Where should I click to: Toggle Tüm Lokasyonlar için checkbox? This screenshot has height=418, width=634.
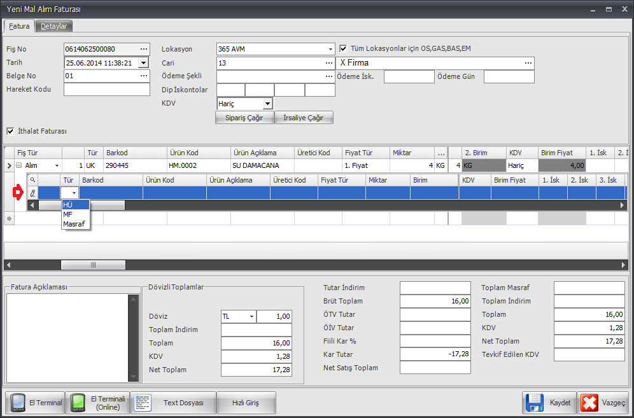click(344, 48)
